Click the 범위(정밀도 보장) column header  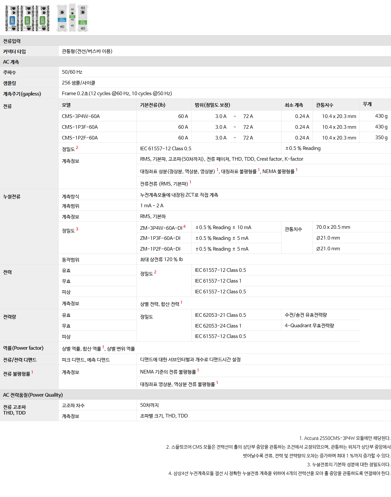pos(212,105)
